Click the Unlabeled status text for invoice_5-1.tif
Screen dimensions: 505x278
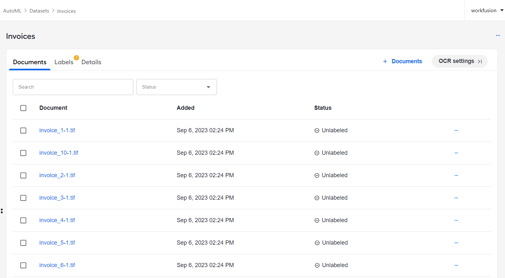pos(335,243)
